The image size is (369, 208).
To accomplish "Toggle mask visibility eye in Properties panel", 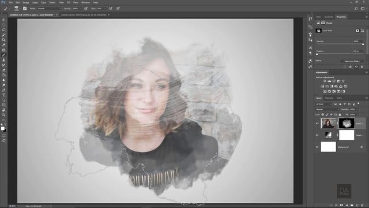I will (x=356, y=67).
